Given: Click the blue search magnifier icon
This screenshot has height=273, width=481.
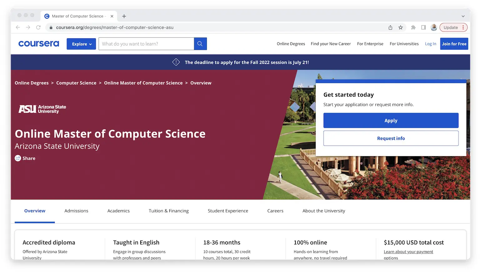Looking at the screenshot, I should pyautogui.click(x=200, y=44).
